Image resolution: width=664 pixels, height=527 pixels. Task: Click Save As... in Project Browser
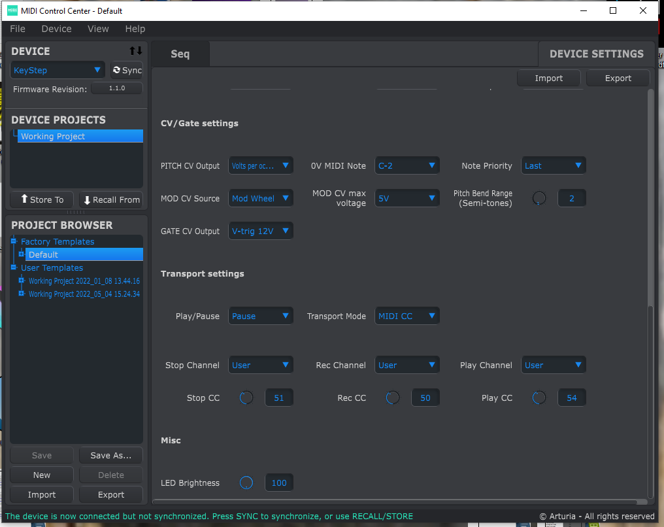click(111, 456)
